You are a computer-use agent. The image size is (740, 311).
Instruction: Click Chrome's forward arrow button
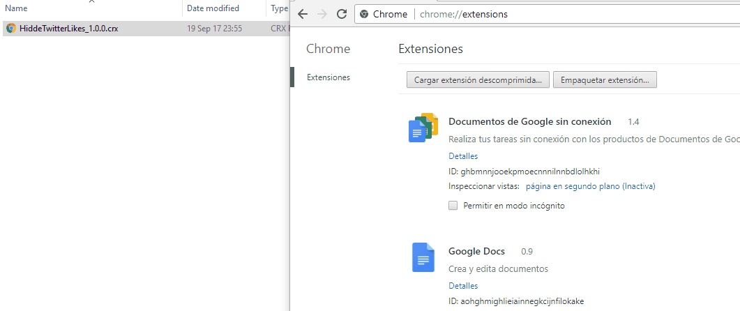[322, 14]
